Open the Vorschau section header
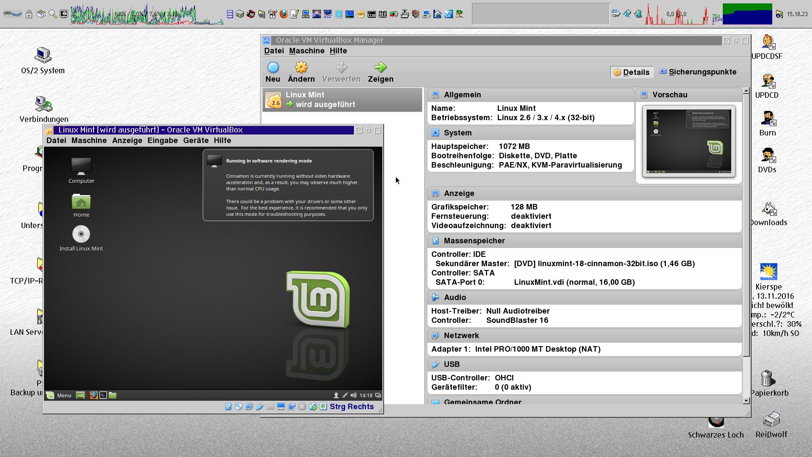Screen dimensions: 812x457 point(689,95)
